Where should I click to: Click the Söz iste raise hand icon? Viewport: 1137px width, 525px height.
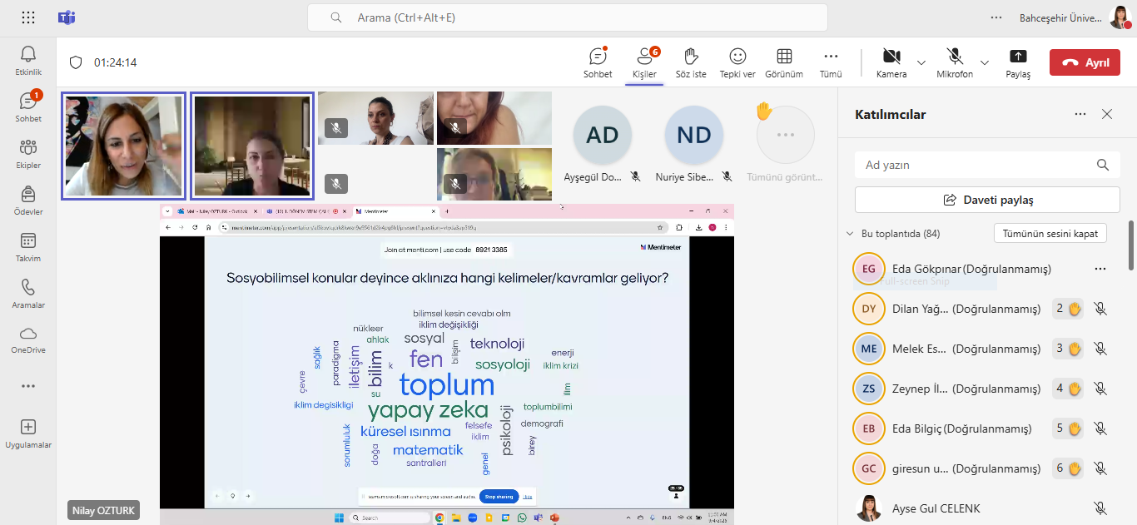pos(690,57)
